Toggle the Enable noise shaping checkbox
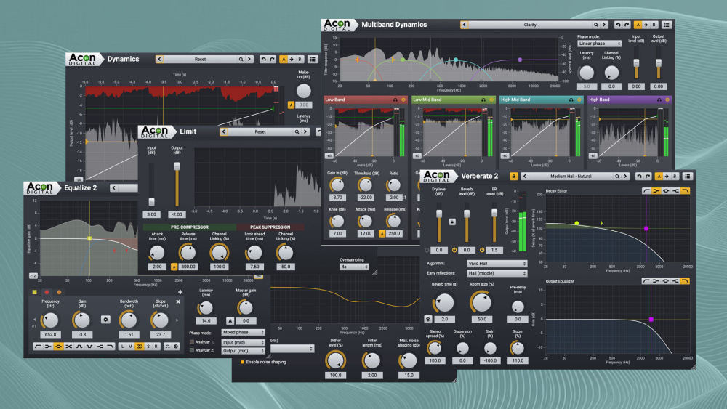This screenshot has width=727, height=409. point(243,362)
